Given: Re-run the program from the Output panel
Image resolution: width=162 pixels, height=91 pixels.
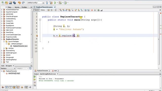Looking at the screenshot, I should click(x=35, y=77).
